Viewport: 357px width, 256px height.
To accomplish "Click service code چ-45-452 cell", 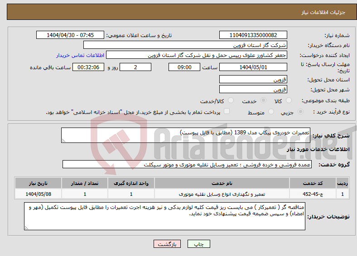I will tap(313, 194).
